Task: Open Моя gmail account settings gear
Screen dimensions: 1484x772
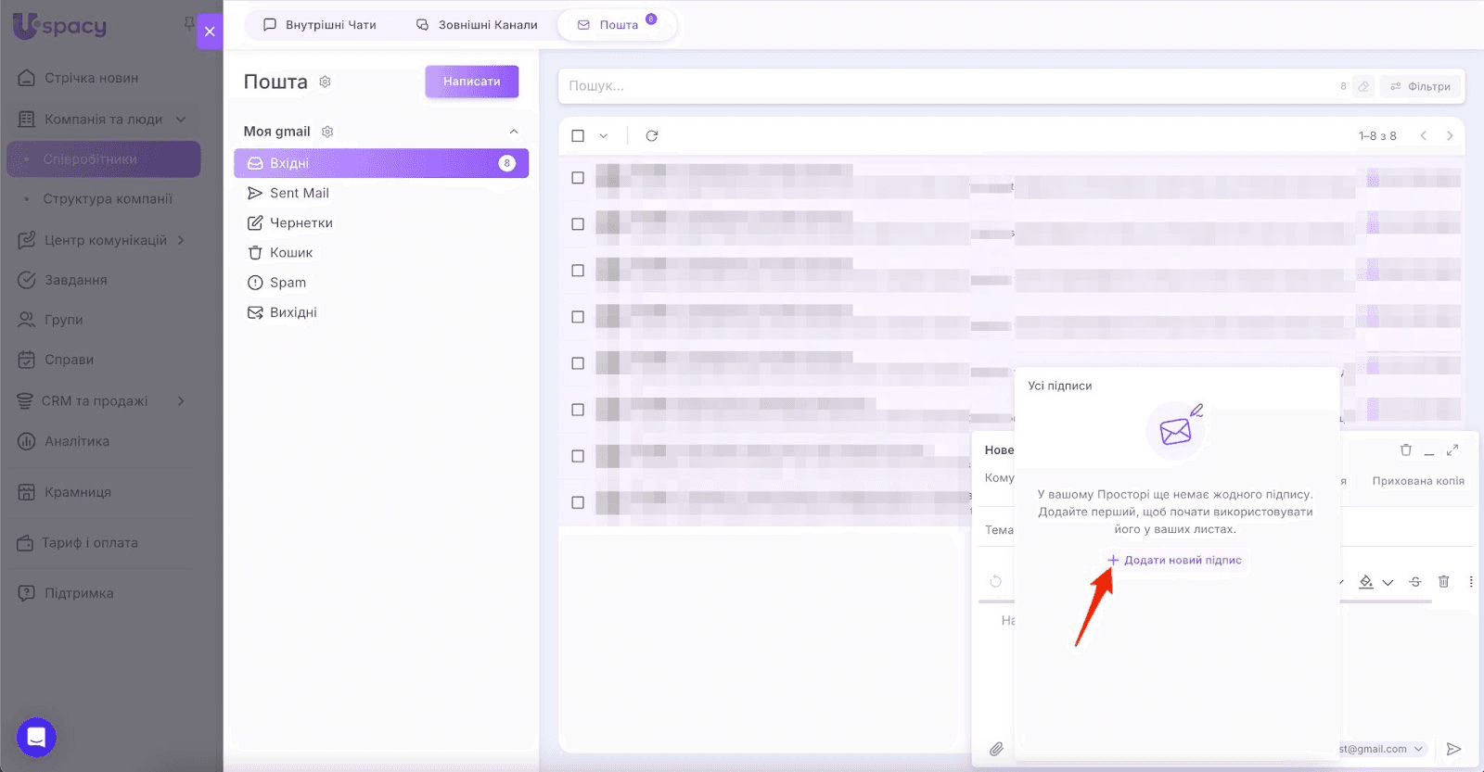Action: pyautogui.click(x=327, y=132)
